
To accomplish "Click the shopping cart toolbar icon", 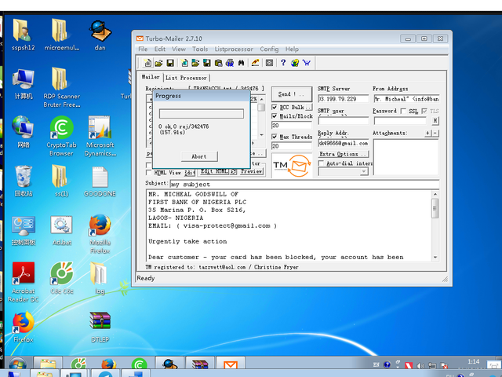I will point(306,63).
